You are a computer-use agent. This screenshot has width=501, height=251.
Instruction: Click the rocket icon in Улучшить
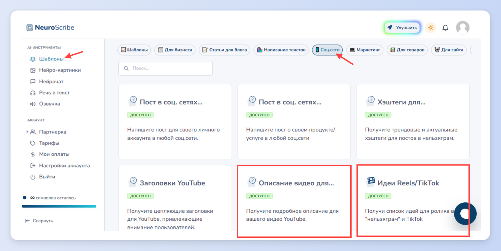point(390,27)
